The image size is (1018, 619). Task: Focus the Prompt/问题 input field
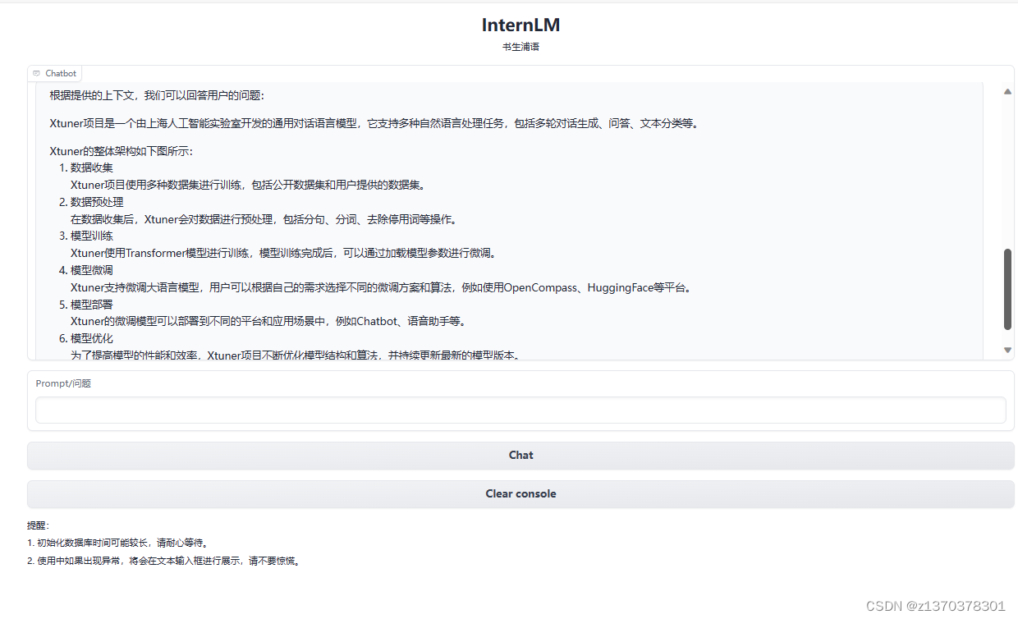(x=520, y=410)
